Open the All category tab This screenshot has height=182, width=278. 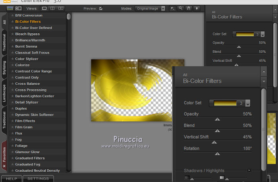coord(4,22)
